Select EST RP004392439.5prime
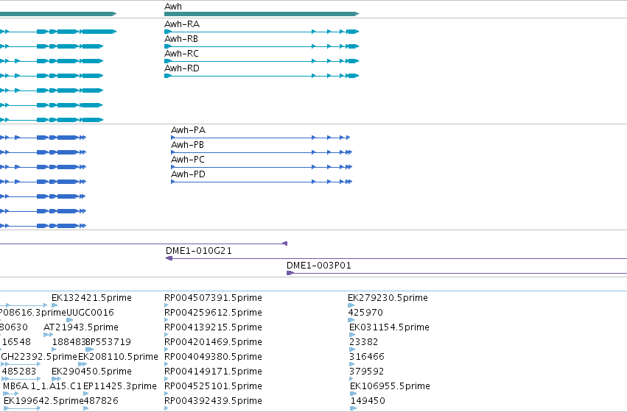The image size is (627, 412). [213, 401]
